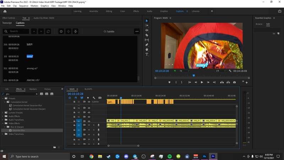Click Mark In in Program monitor
The image size is (284, 160).
[x=176, y=82]
